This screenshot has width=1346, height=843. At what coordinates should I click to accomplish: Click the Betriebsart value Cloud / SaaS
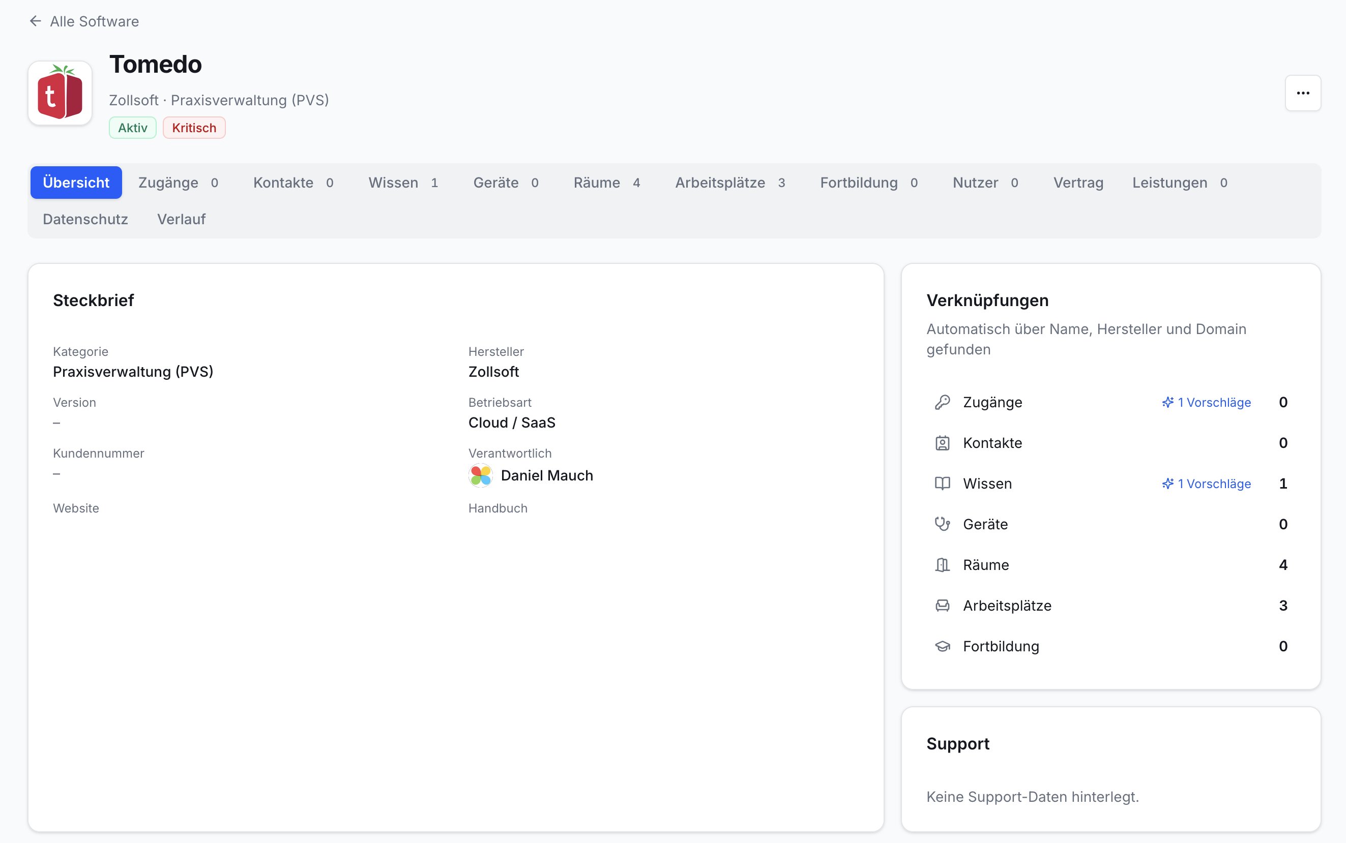(512, 423)
